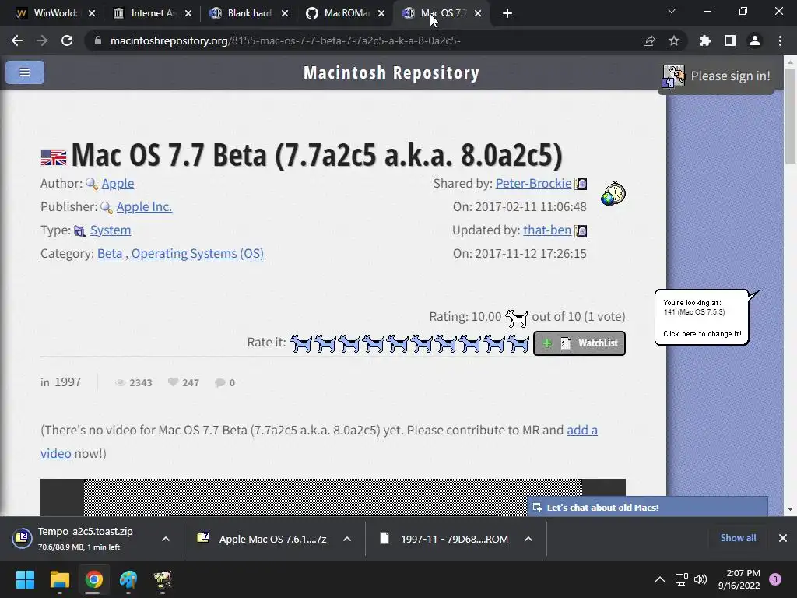Open the Apple Inc. publisher link
Screen dimensions: 797x598
coord(144,207)
